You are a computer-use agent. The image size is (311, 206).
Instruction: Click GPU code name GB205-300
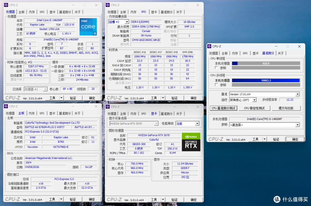coord(139,144)
